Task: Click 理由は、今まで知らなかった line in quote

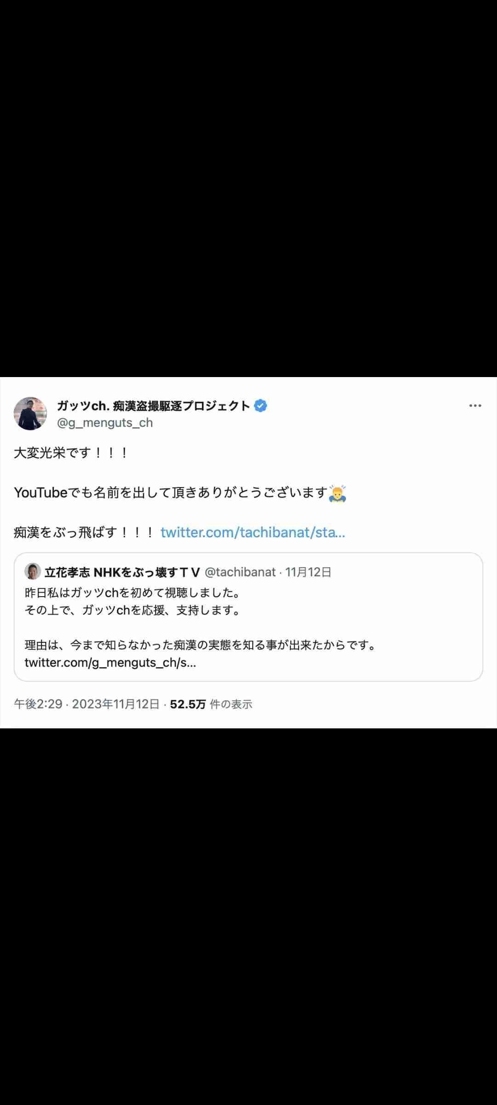Action: (x=201, y=645)
